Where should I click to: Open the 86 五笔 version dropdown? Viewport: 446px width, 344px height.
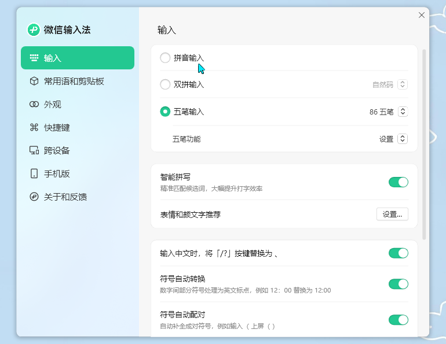[403, 112]
